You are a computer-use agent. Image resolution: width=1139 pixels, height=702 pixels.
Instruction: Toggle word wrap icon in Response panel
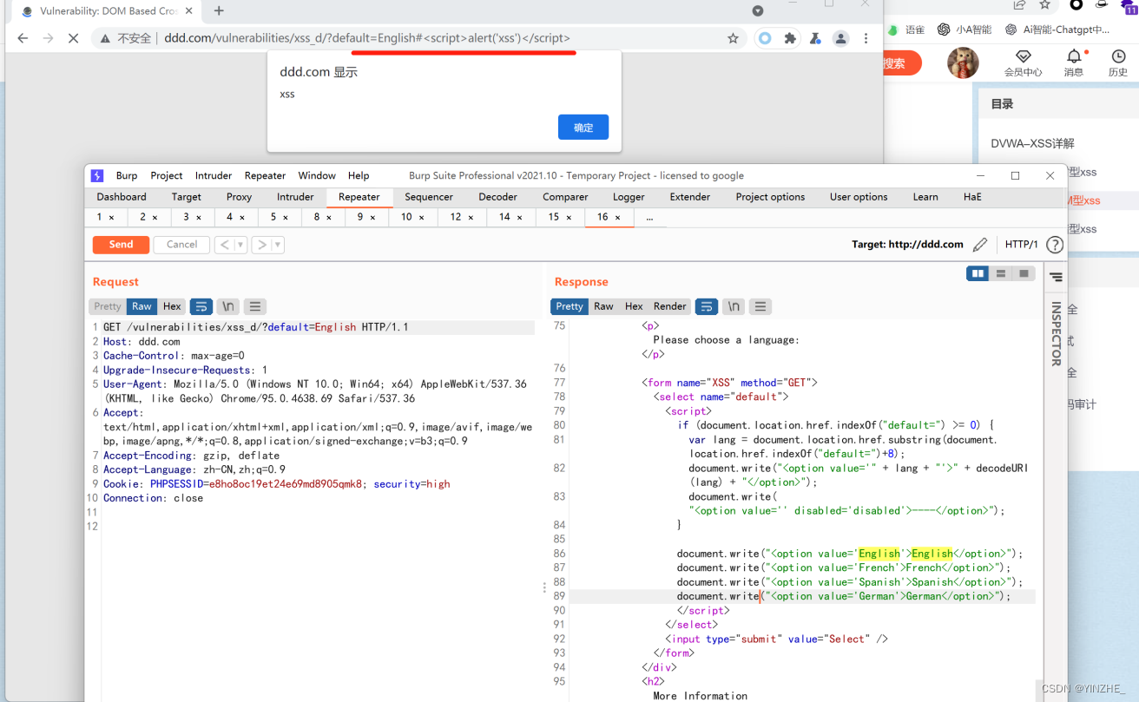(x=707, y=306)
